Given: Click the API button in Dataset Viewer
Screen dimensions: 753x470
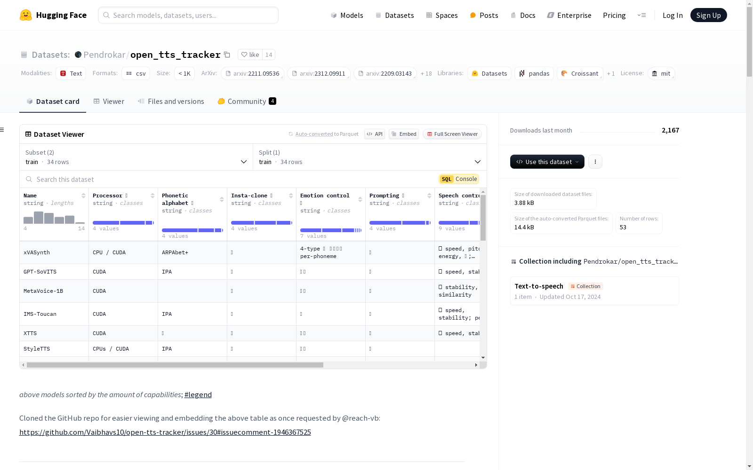Looking at the screenshot, I should pyautogui.click(x=375, y=134).
